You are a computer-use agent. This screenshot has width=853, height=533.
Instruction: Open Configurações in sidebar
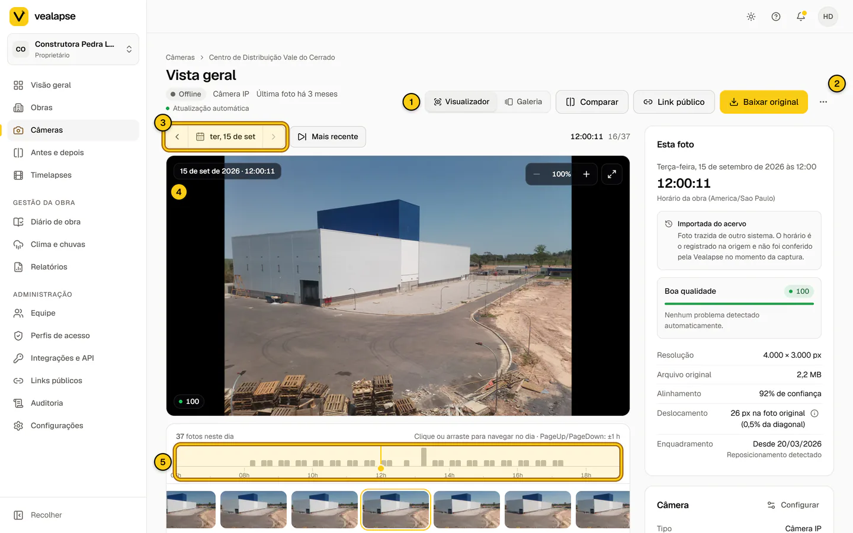coord(73,426)
